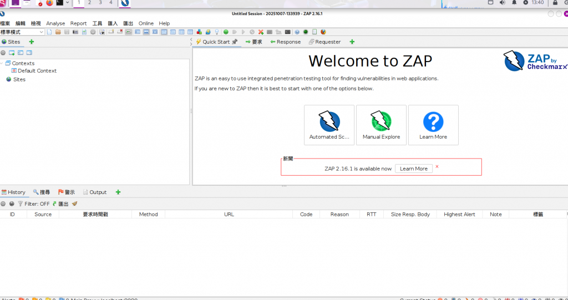Collapse the Contexts tree node
The image size is (568, 300).
click(x=2, y=63)
